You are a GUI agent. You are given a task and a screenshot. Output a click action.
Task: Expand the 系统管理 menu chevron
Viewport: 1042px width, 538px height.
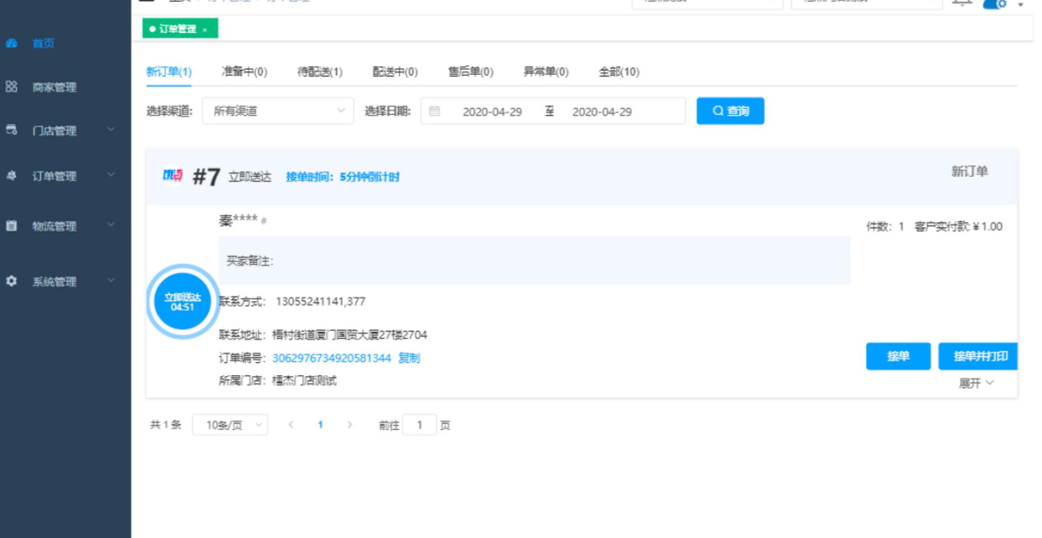point(111,280)
